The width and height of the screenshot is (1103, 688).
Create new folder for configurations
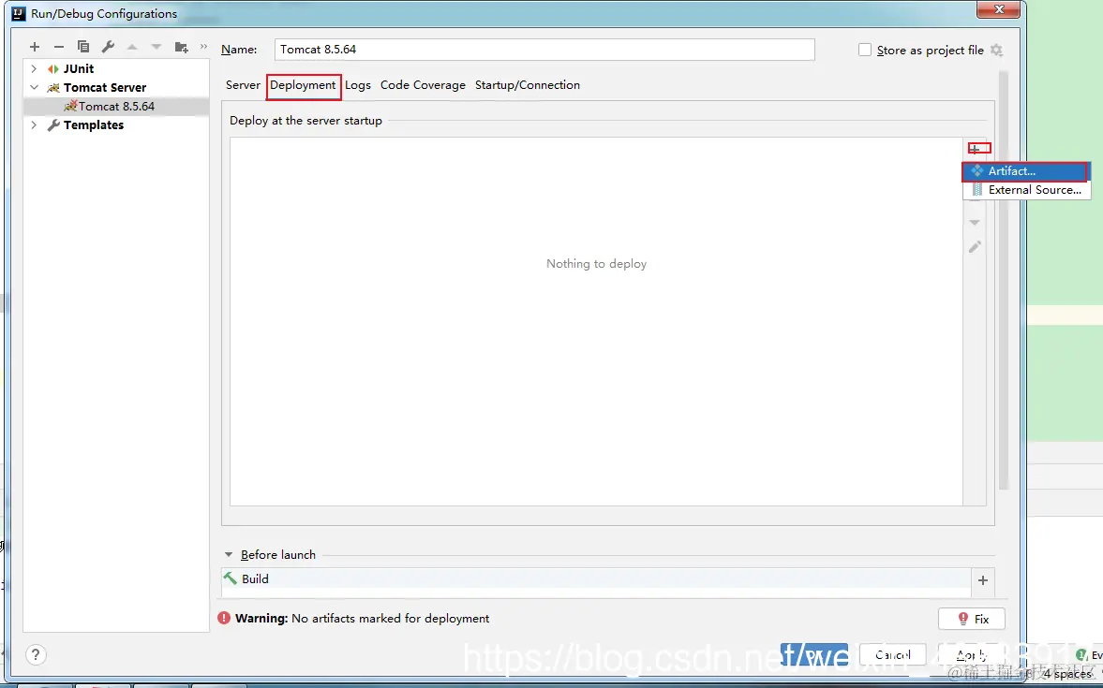point(182,47)
